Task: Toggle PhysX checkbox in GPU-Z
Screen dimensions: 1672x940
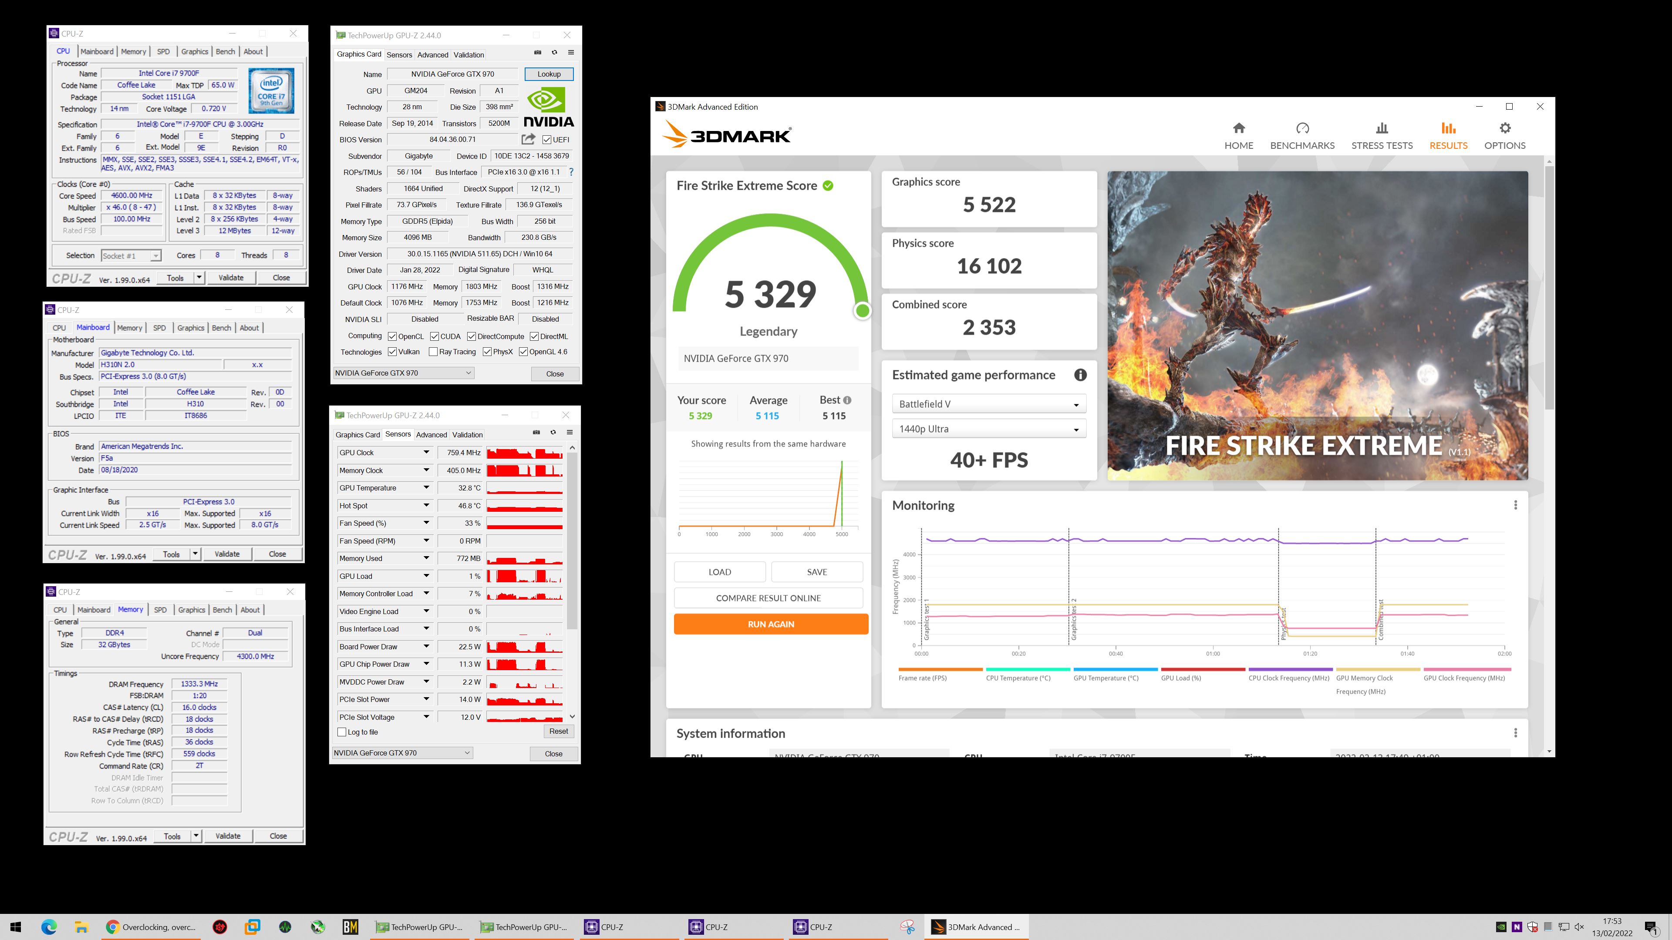Action: (487, 352)
